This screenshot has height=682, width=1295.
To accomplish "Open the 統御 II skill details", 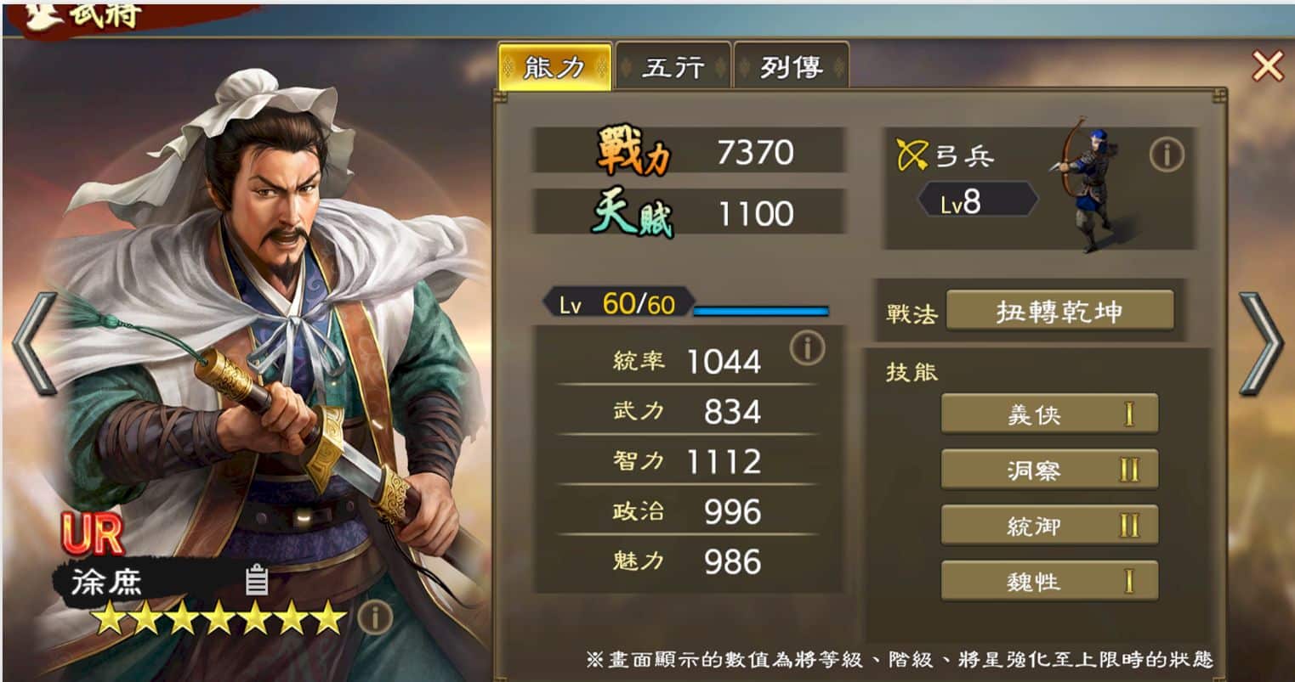I will click(1050, 526).
